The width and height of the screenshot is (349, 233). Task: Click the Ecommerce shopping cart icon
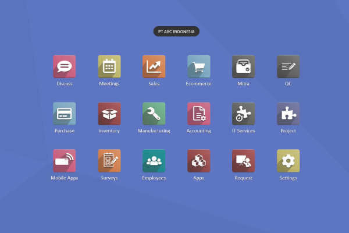(x=199, y=66)
